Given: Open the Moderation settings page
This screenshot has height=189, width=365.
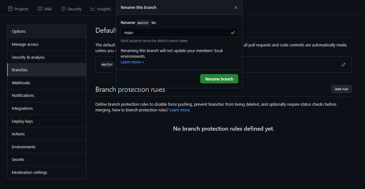Looking at the screenshot, I should pos(29,172).
